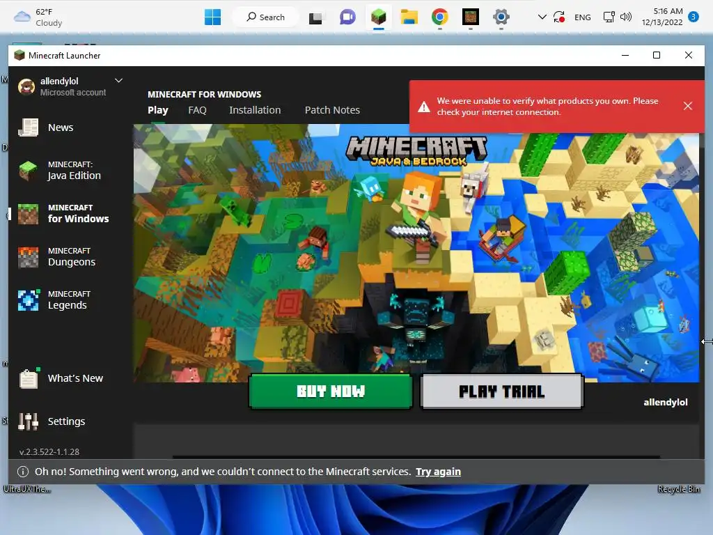This screenshot has width=713, height=535.
Task: Click Minecraft Java & Bedrock banner artwork
Action: point(416,253)
